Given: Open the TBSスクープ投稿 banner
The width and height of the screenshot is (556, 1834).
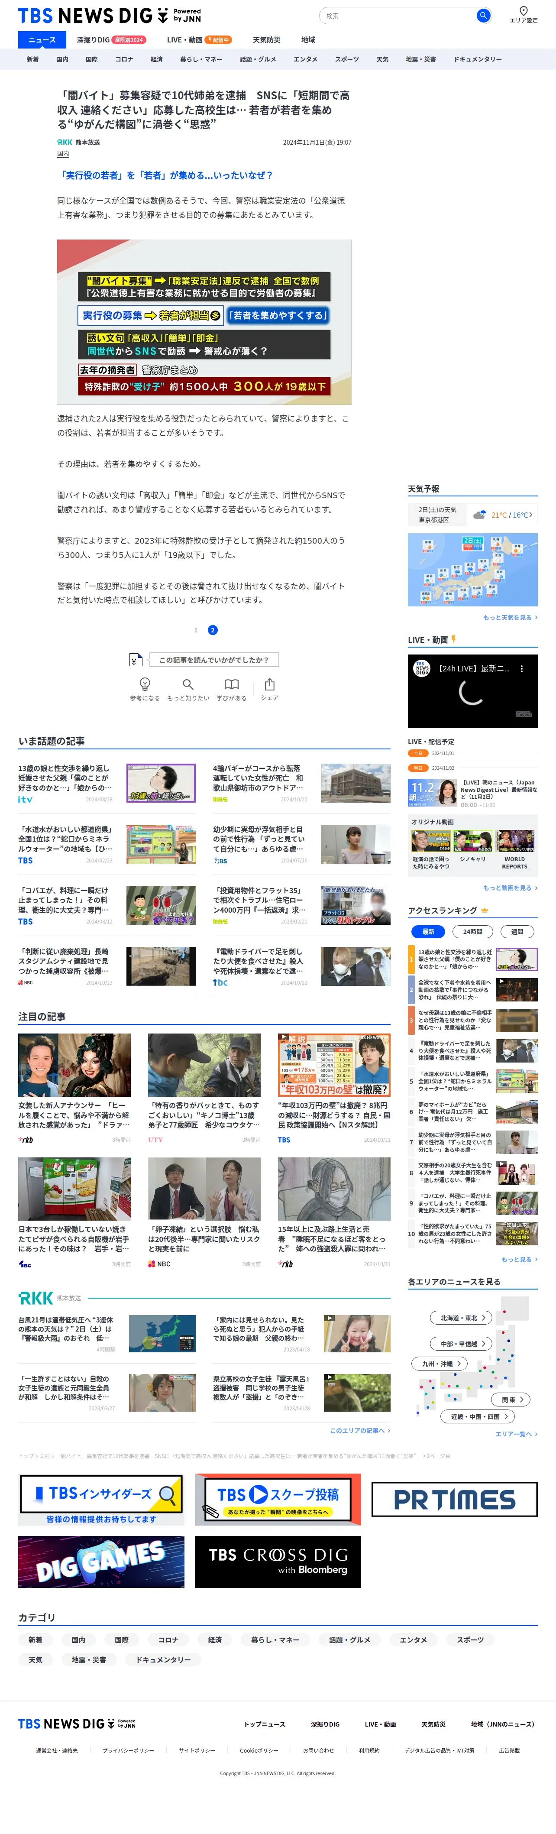Looking at the screenshot, I should pos(278,1499).
